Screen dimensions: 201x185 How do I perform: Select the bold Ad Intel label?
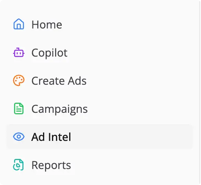pyautogui.click(x=51, y=137)
